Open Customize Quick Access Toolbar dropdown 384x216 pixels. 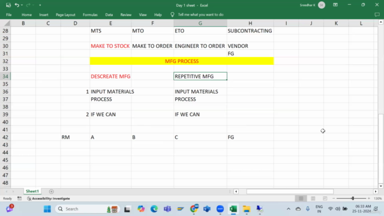click(40, 5)
